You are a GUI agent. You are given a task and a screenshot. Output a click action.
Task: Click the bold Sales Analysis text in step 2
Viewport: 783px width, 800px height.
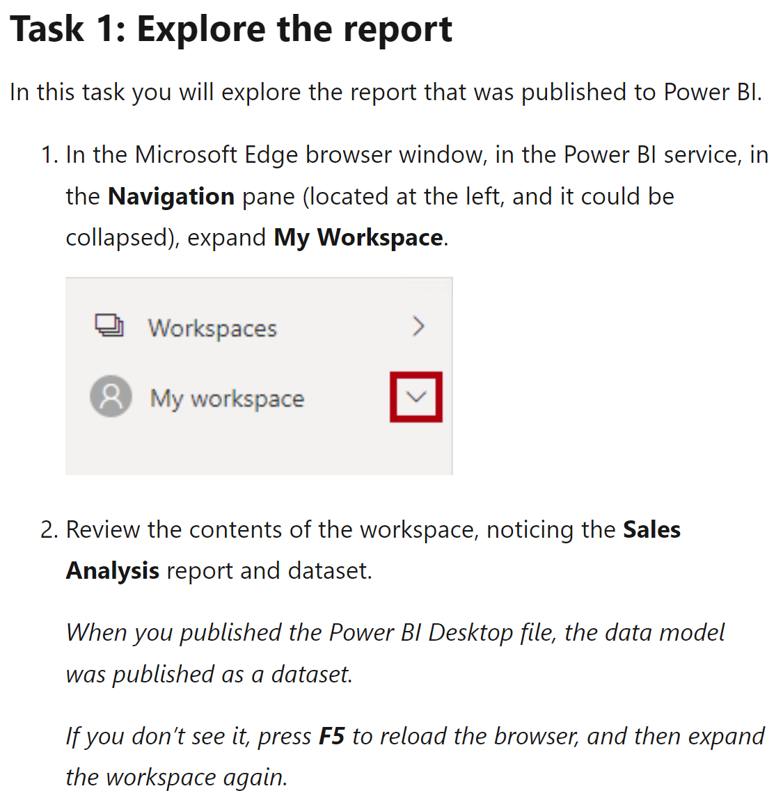112,570
